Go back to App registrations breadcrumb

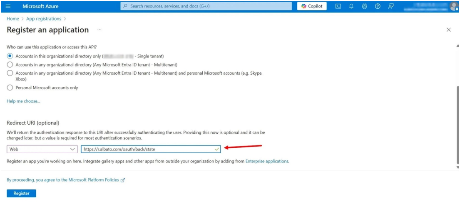point(44,19)
